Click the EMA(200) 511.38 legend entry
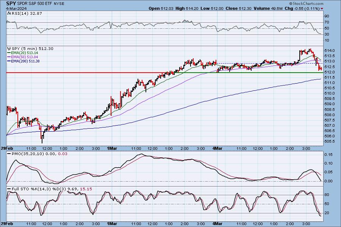 click(x=25, y=61)
